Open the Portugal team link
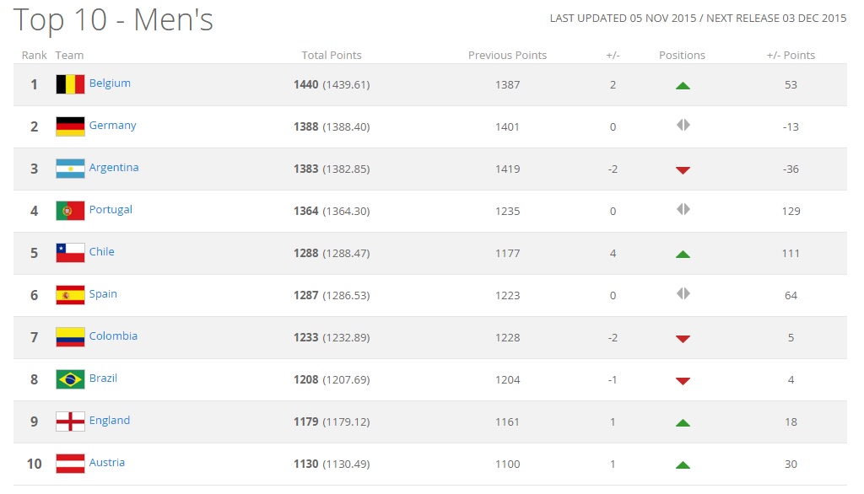Viewport: 864px width, 494px height. tap(111, 210)
